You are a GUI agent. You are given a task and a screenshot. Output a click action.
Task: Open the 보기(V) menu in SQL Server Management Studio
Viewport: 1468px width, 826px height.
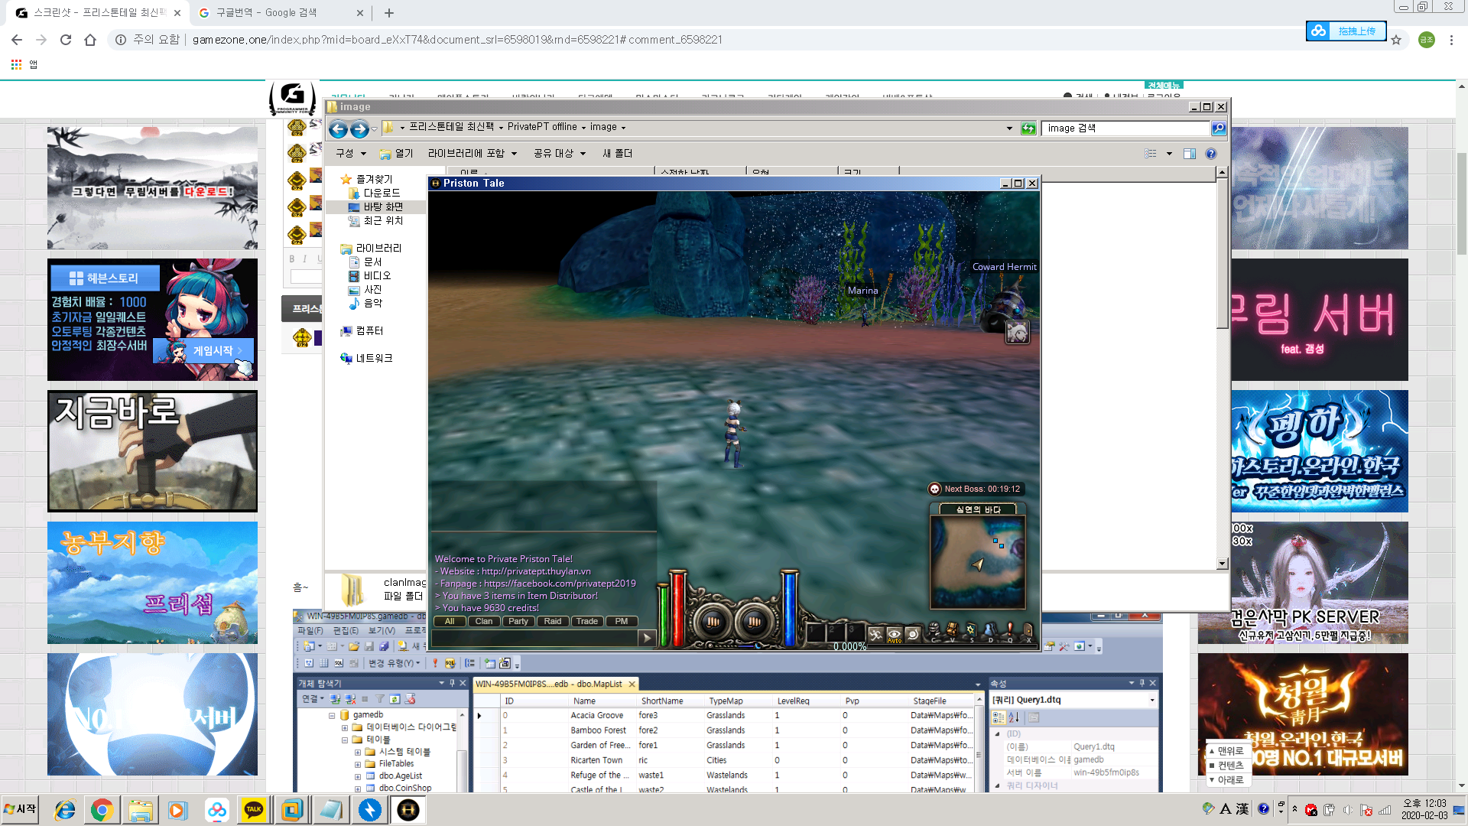382,631
